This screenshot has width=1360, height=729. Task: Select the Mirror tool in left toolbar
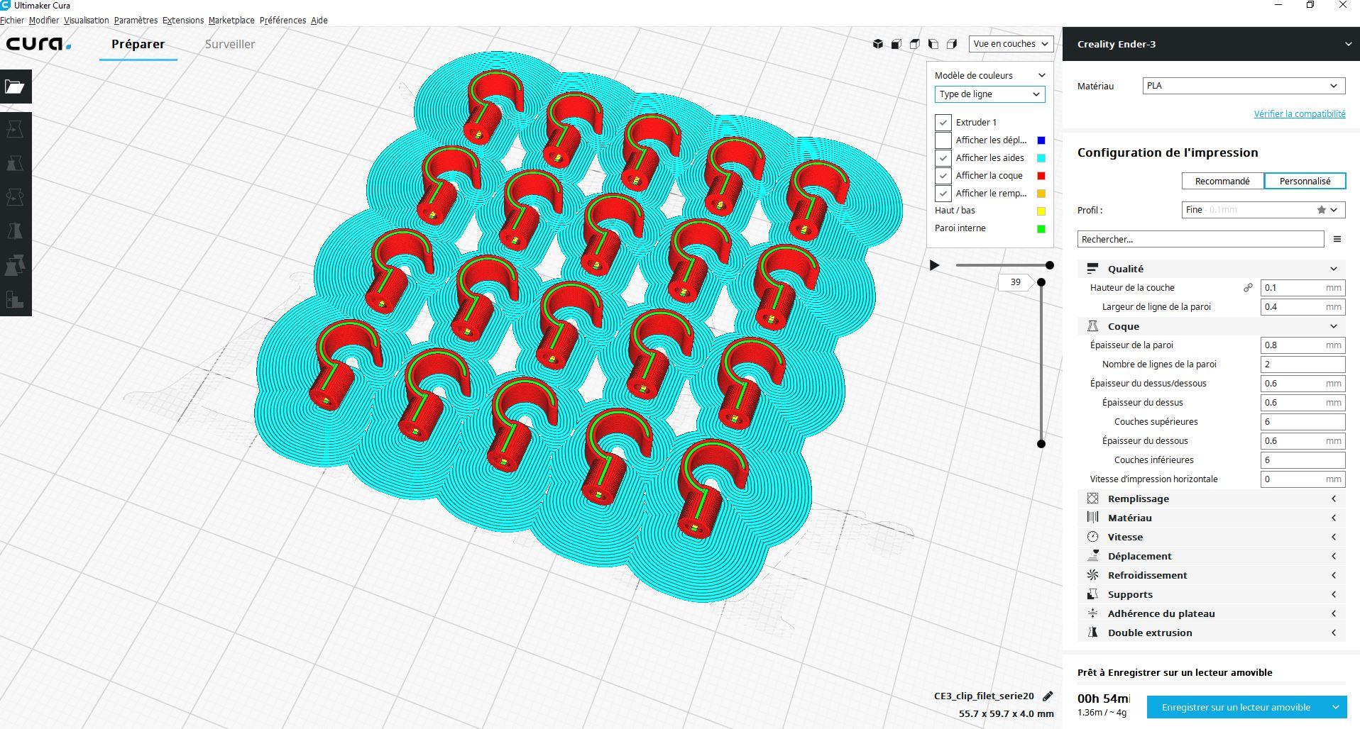coord(15,231)
